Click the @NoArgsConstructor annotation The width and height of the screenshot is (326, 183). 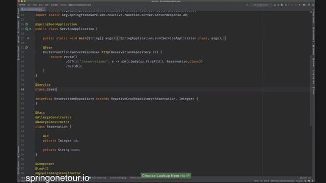(52, 122)
